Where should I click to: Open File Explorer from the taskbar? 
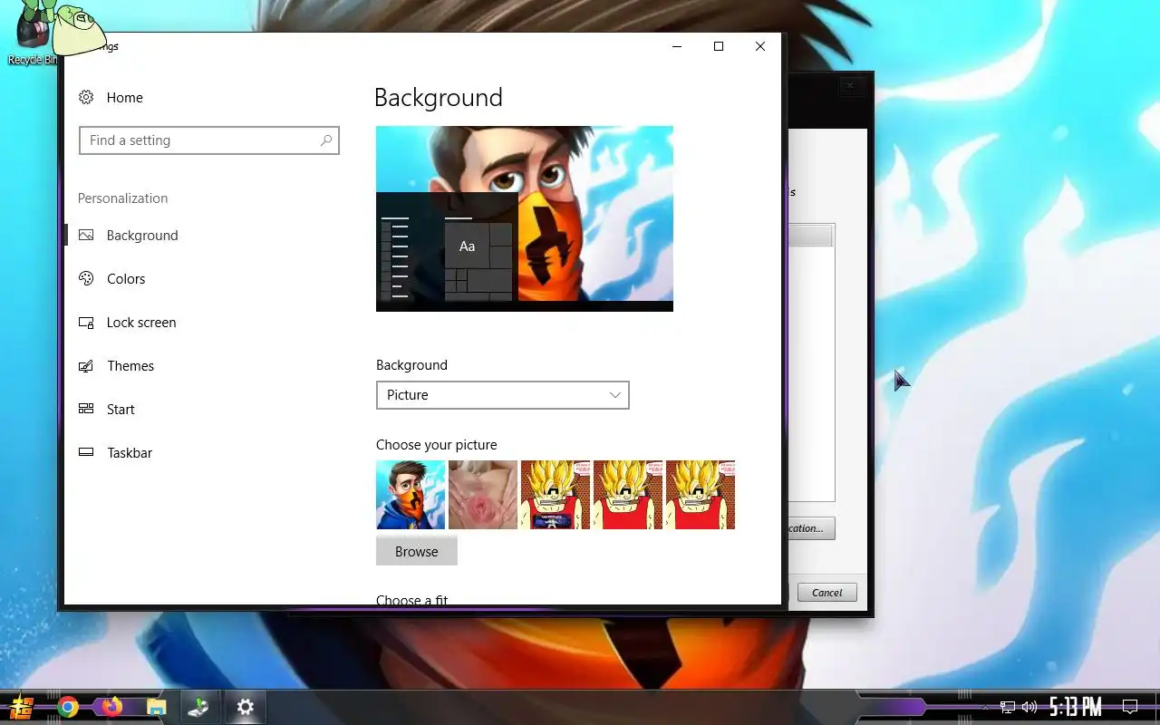click(156, 707)
